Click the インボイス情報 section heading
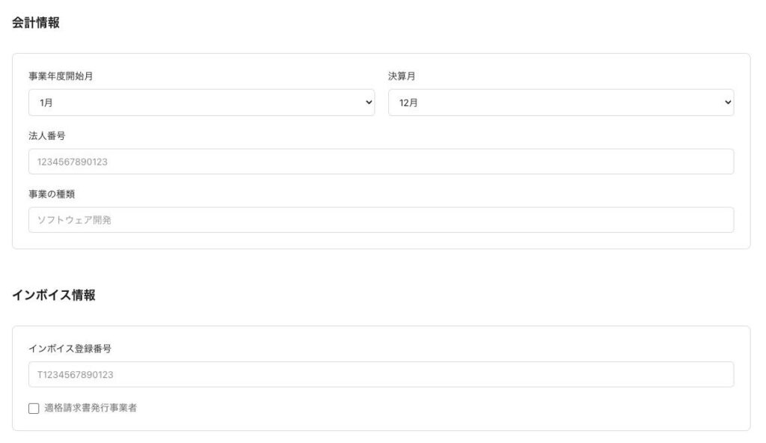 (54, 296)
